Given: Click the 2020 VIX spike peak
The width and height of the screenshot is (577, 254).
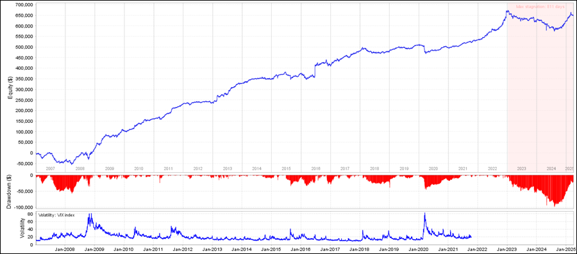Looking at the screenshot, I should pos(425,213).
